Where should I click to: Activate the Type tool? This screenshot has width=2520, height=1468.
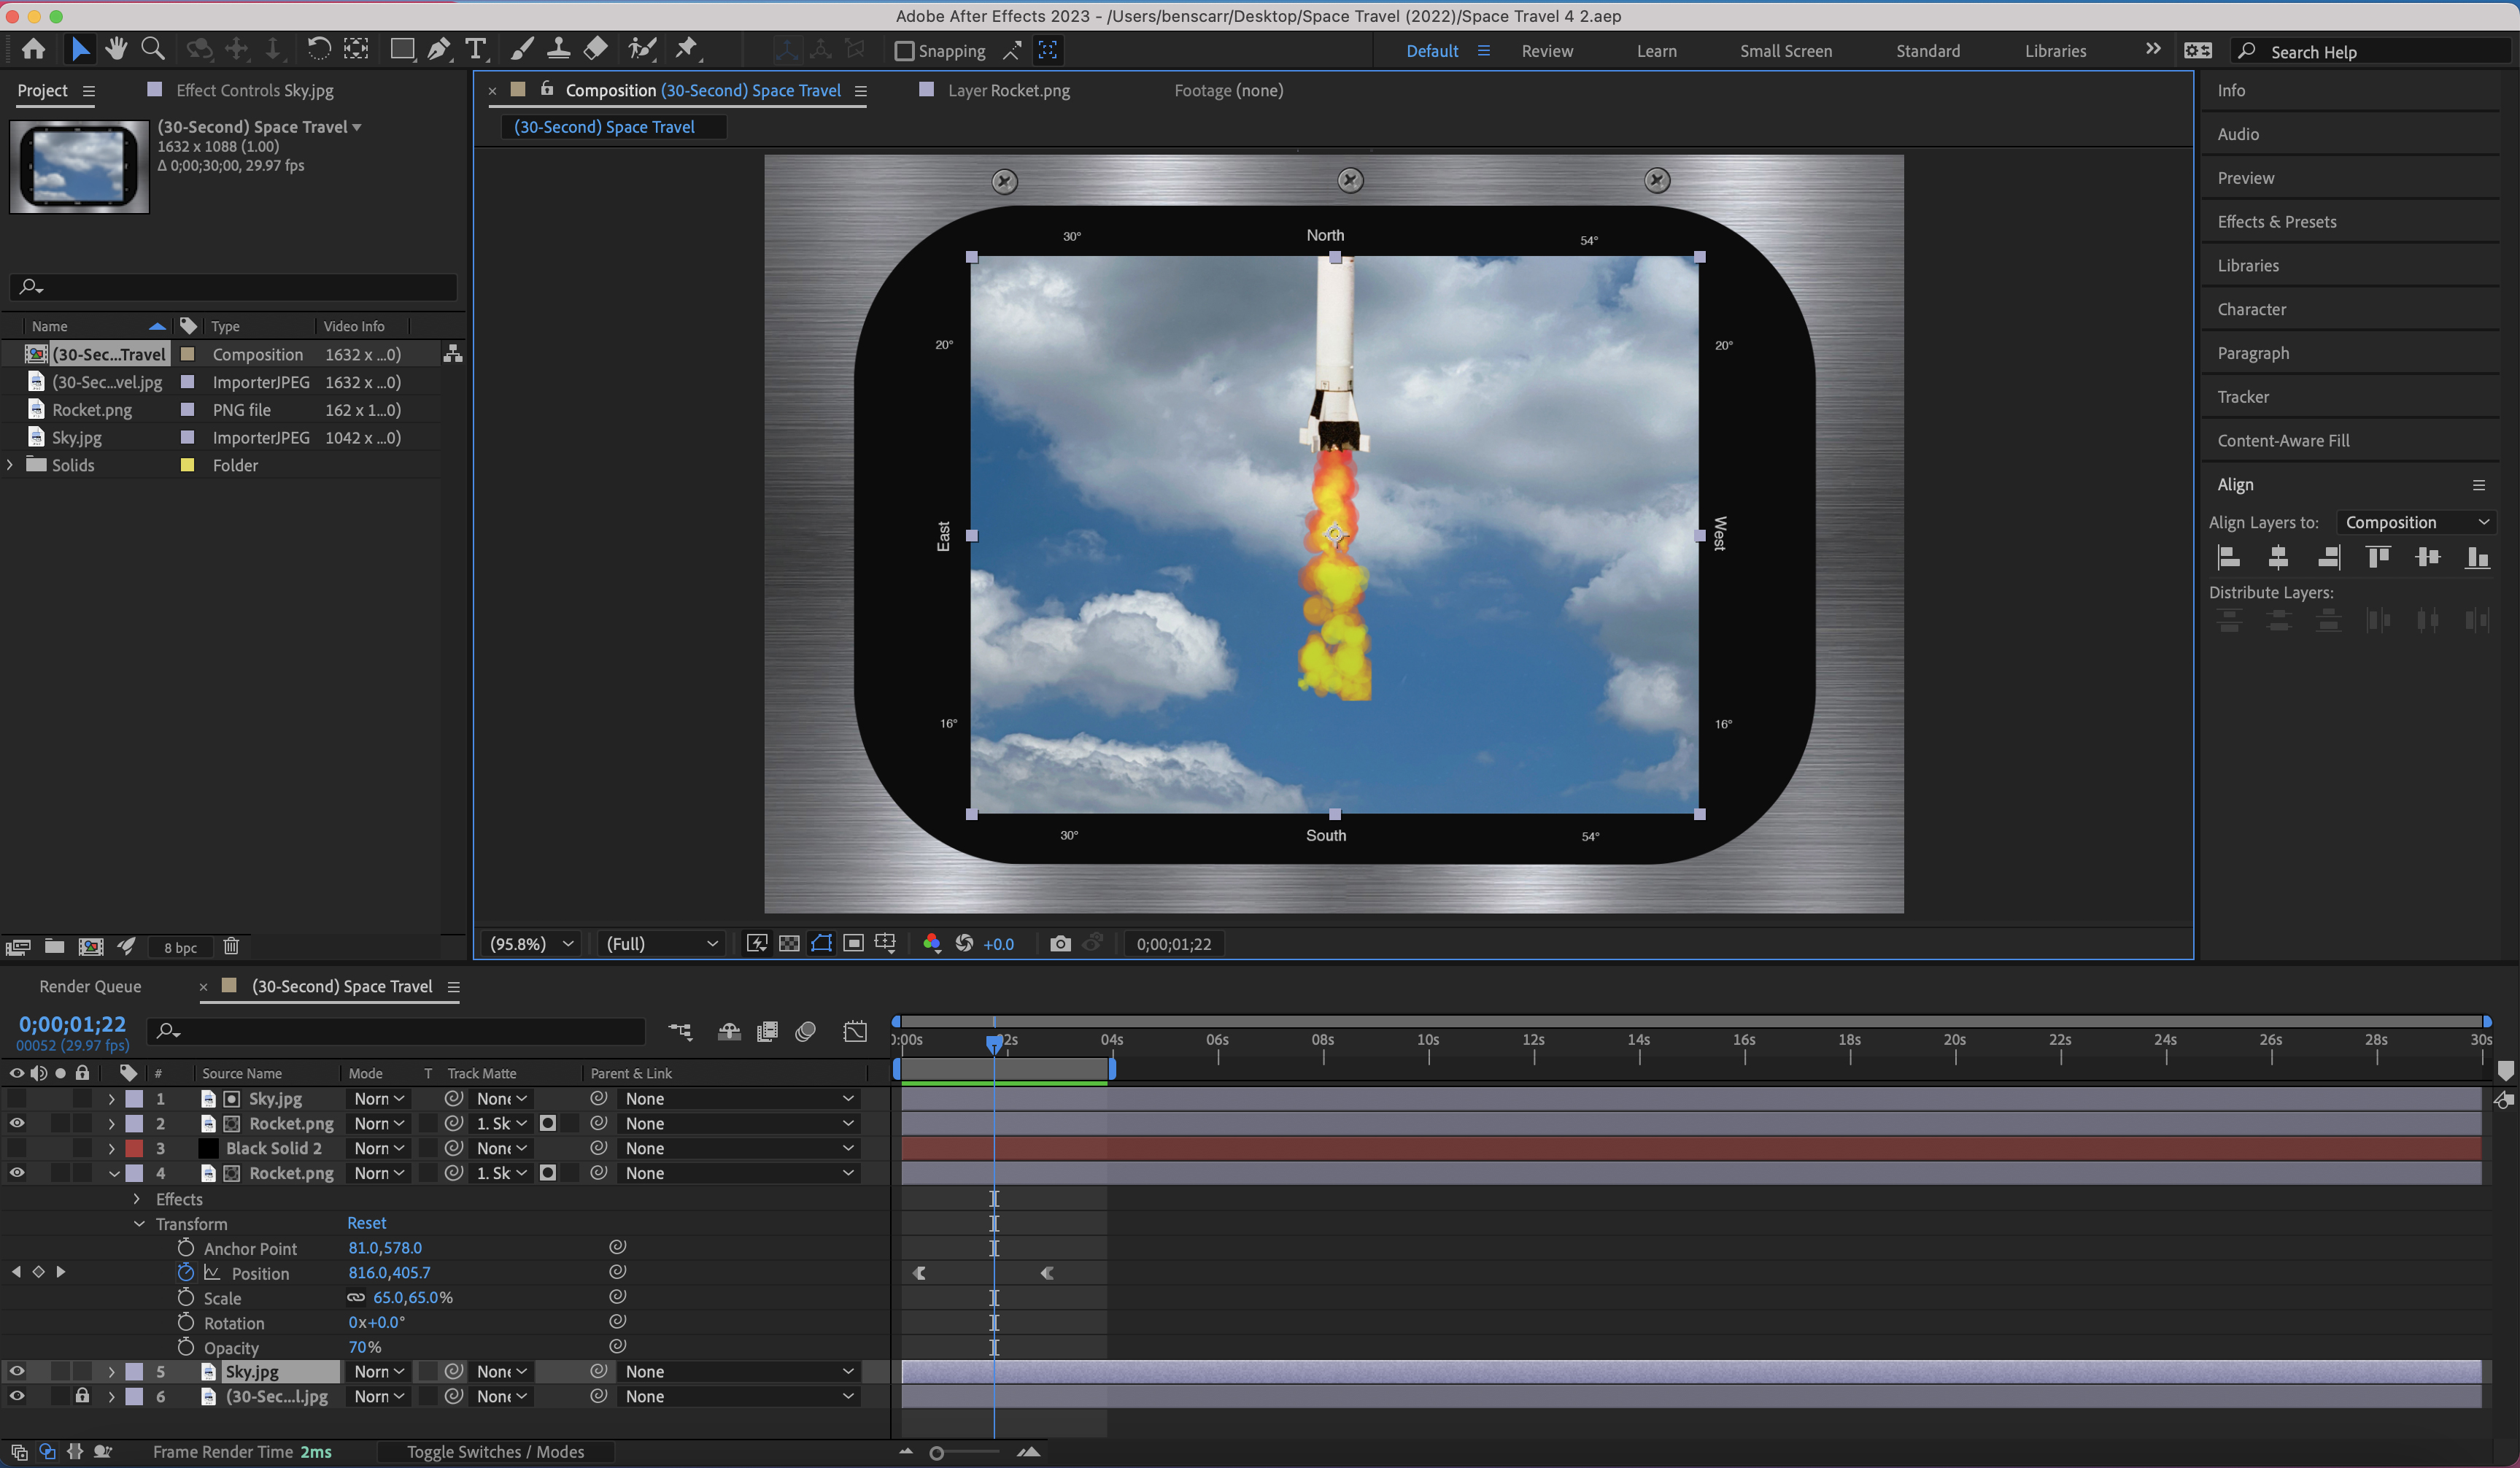(x=475, y=48)
